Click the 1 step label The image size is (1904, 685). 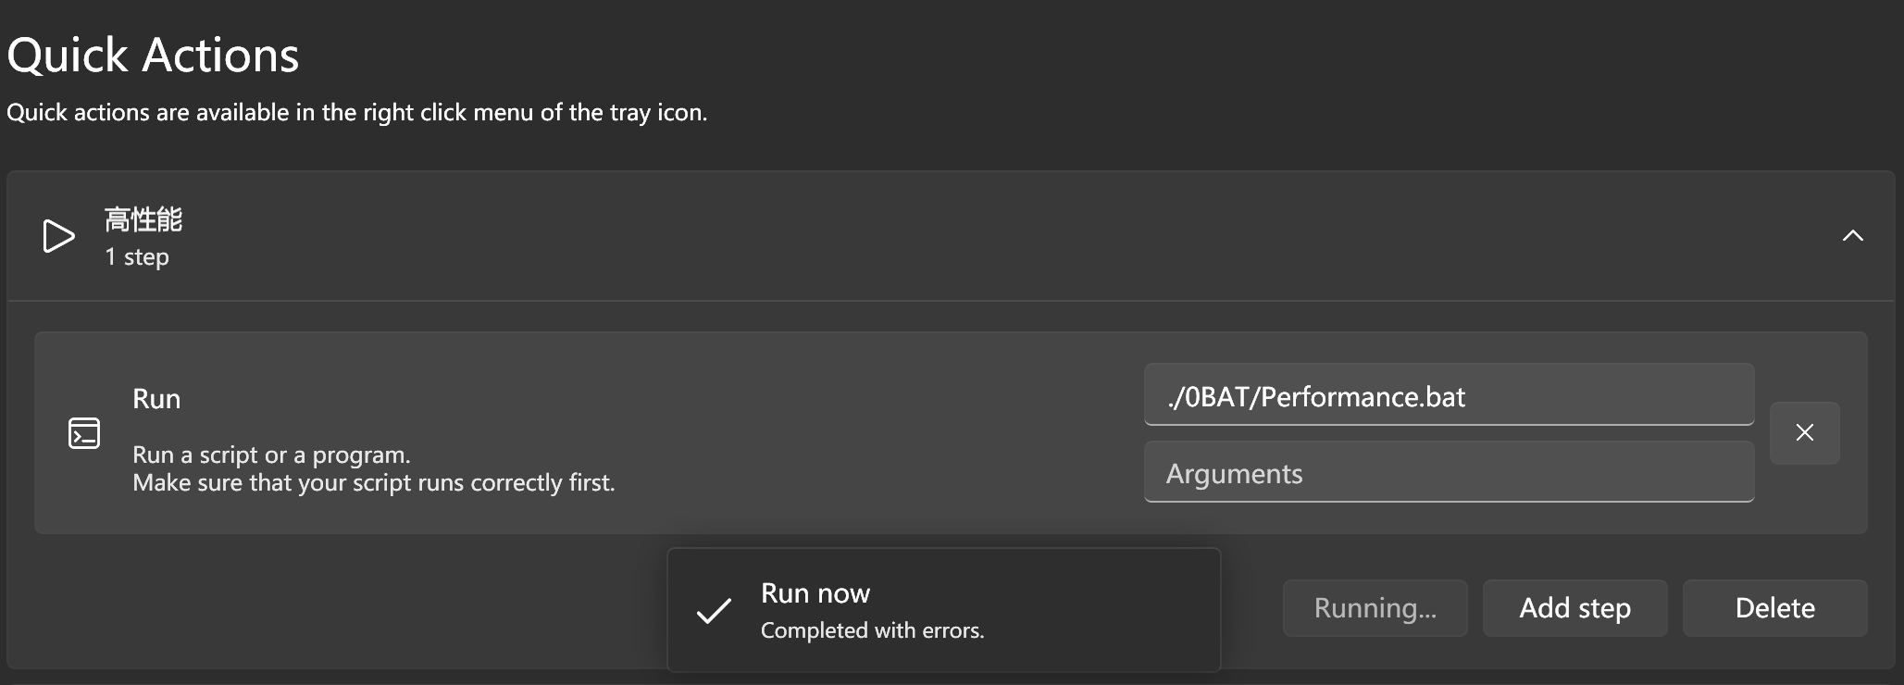[x=136, y=257]
